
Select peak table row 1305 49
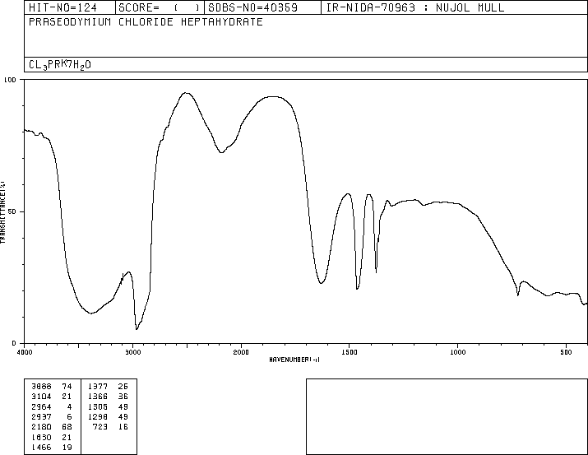click(109, 407)
